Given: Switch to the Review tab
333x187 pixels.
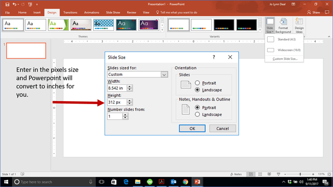Looking at the screenshot, I should point(131,13).
